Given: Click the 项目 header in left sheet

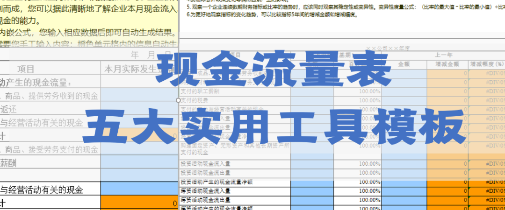Looking at the screenshot, I should pos(26,69).
